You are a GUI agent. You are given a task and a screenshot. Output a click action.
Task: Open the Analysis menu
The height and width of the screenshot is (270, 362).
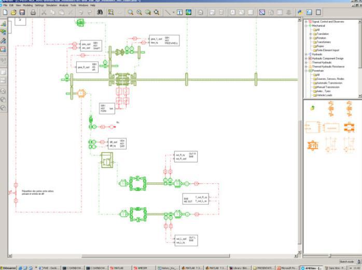(64, 5)
